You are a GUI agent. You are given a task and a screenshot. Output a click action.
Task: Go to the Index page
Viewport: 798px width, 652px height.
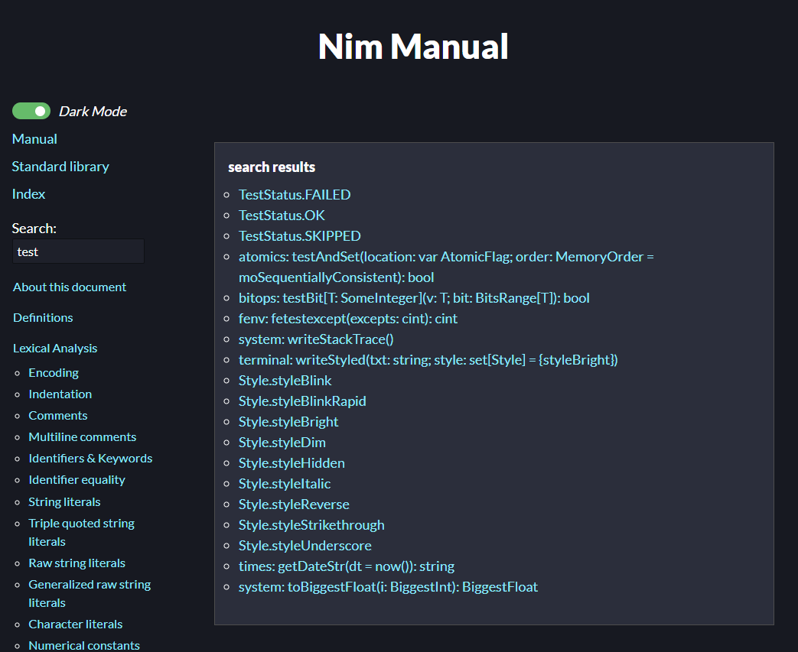click(28, 194)
